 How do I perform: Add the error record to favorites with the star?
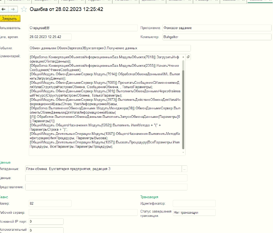(24, 9)
